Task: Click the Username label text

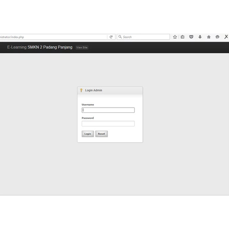Action: 88,105
